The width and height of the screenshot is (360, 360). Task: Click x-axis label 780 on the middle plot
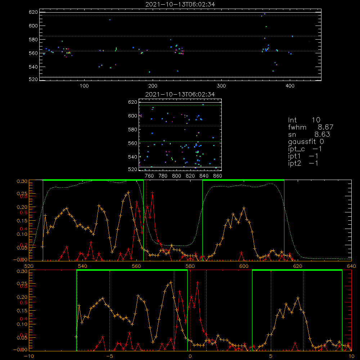coord(163,176)
